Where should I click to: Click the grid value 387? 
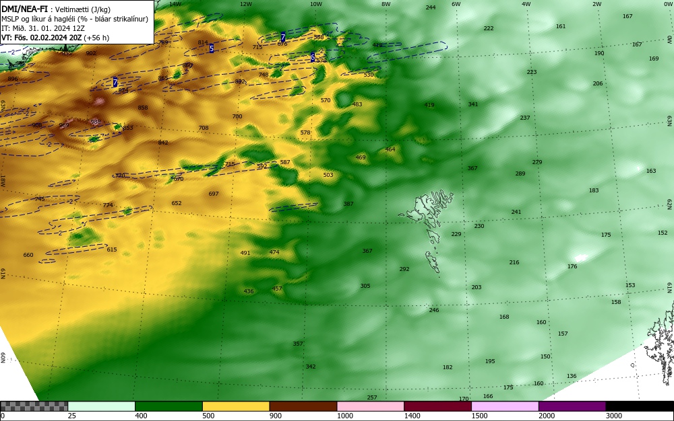[x=348, y=204]
